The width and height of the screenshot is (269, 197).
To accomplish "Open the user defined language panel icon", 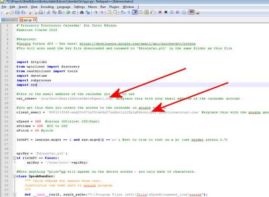I will 141,12.
